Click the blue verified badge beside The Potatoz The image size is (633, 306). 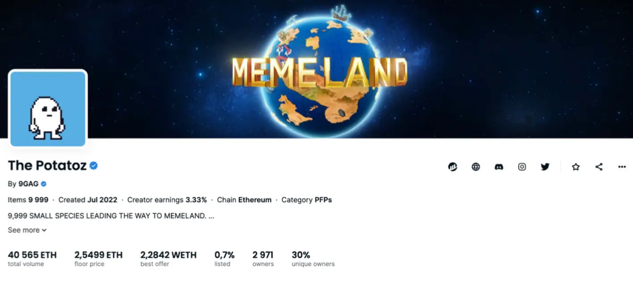[x=93, y=166]
